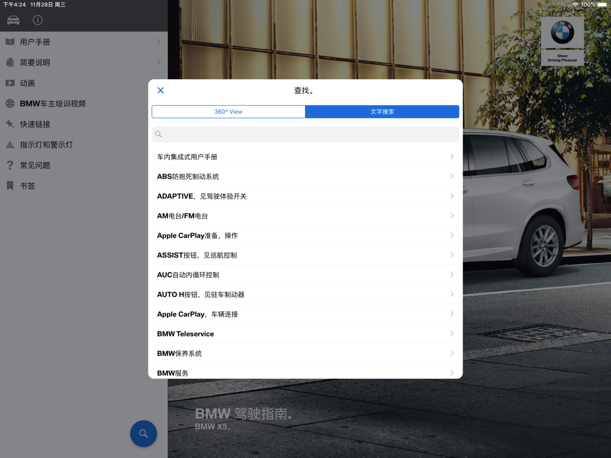
Task: Open the info circle icon in header
Action: click(x=38, y=20)
